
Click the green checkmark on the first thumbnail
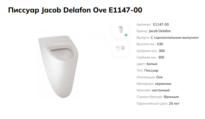[126, 35]
